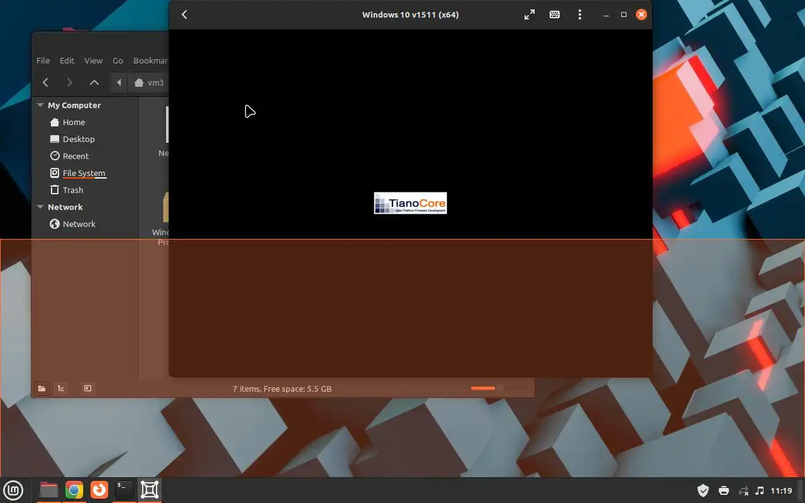Image resolution: width=805 pixels, height=503 pixels.
Task: Switch to Boxes app in taskbar
Action: (x=150, y=490)
